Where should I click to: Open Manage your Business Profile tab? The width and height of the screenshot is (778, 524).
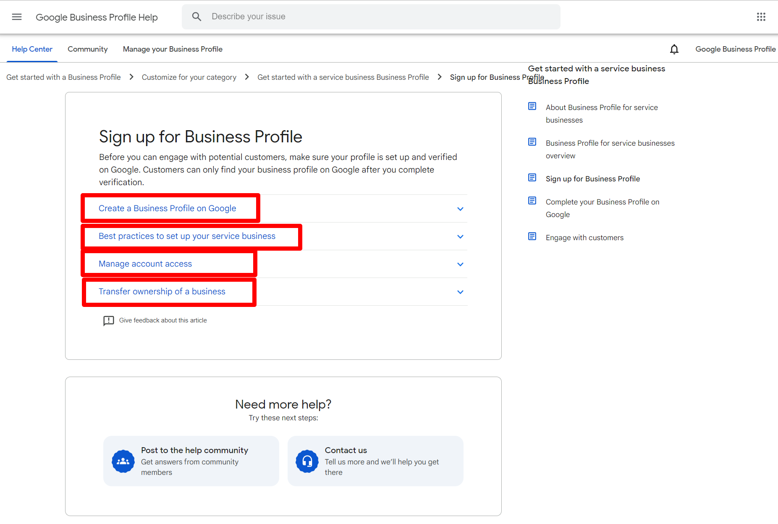pyautogui.click(x=173, y=49)
